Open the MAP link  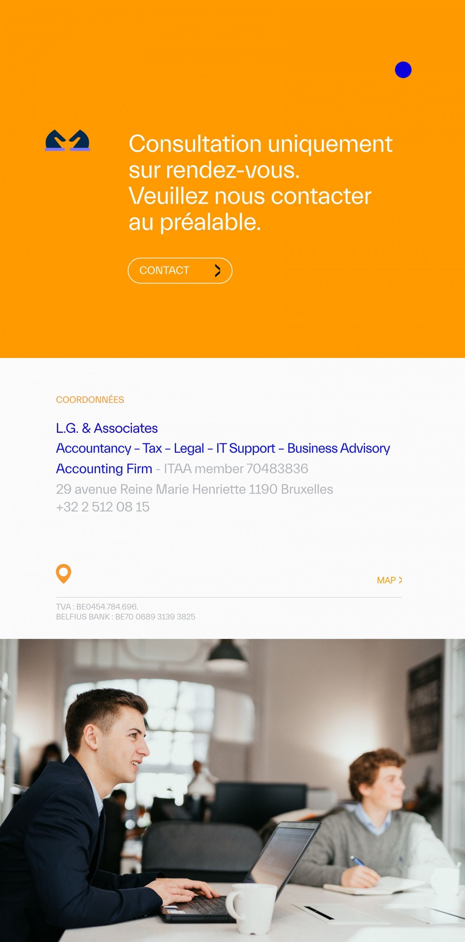(x=389, y=580)
